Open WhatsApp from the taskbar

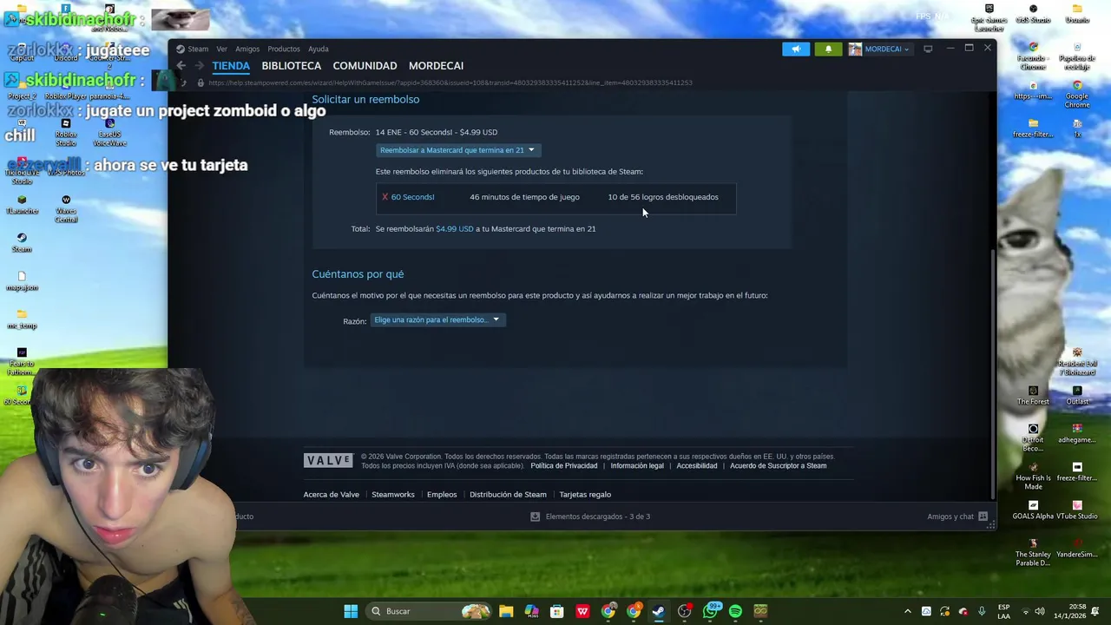[x=710, y=611]
